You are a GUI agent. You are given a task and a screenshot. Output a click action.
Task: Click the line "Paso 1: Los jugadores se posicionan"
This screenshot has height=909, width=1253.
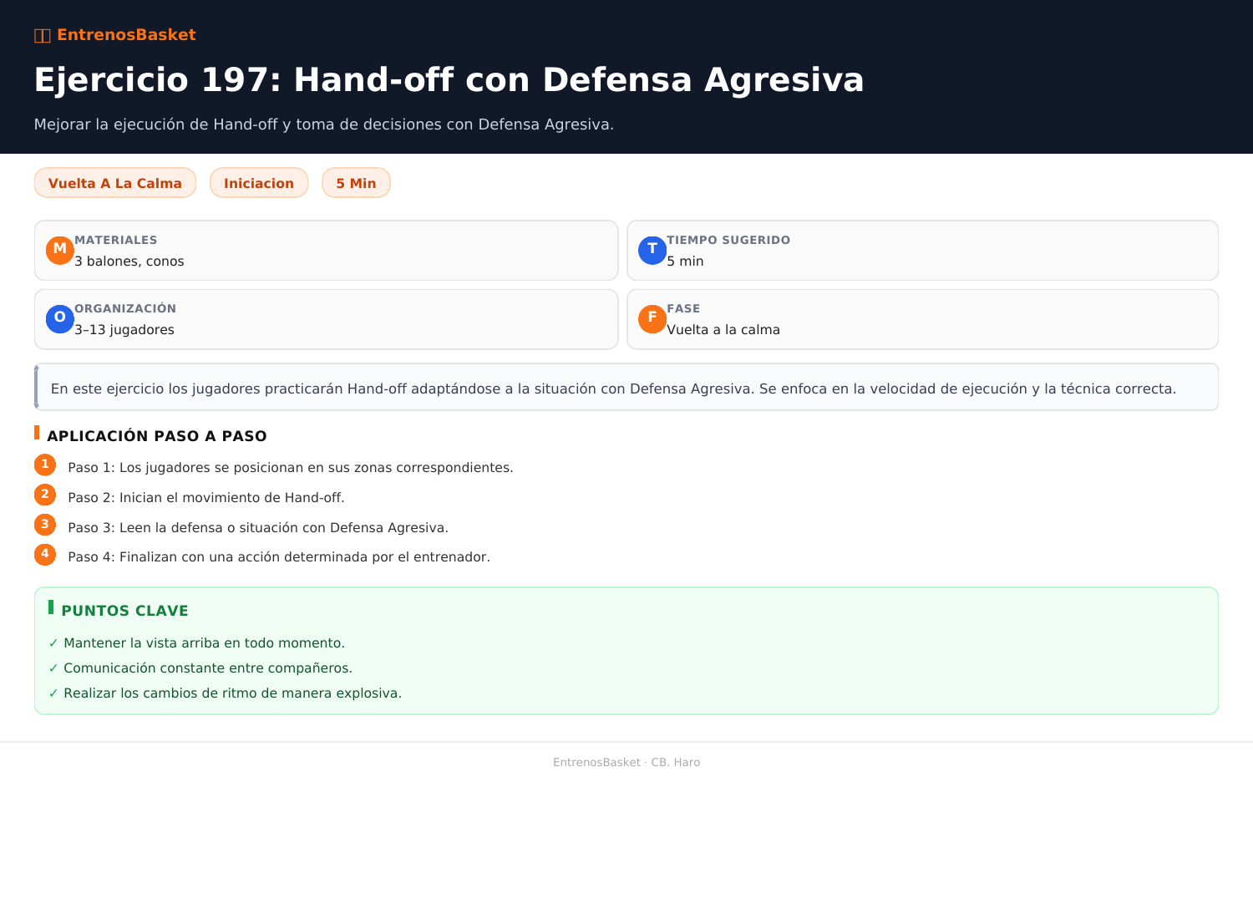tap(291, 468)
